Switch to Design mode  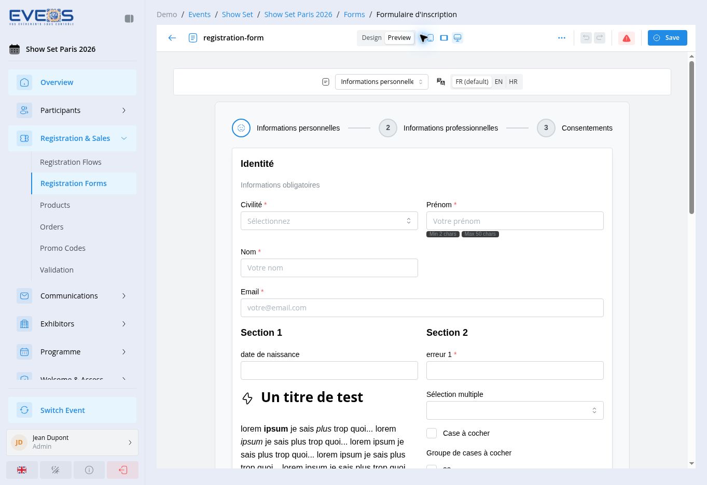pyautogui.click(x=371, y=38)
